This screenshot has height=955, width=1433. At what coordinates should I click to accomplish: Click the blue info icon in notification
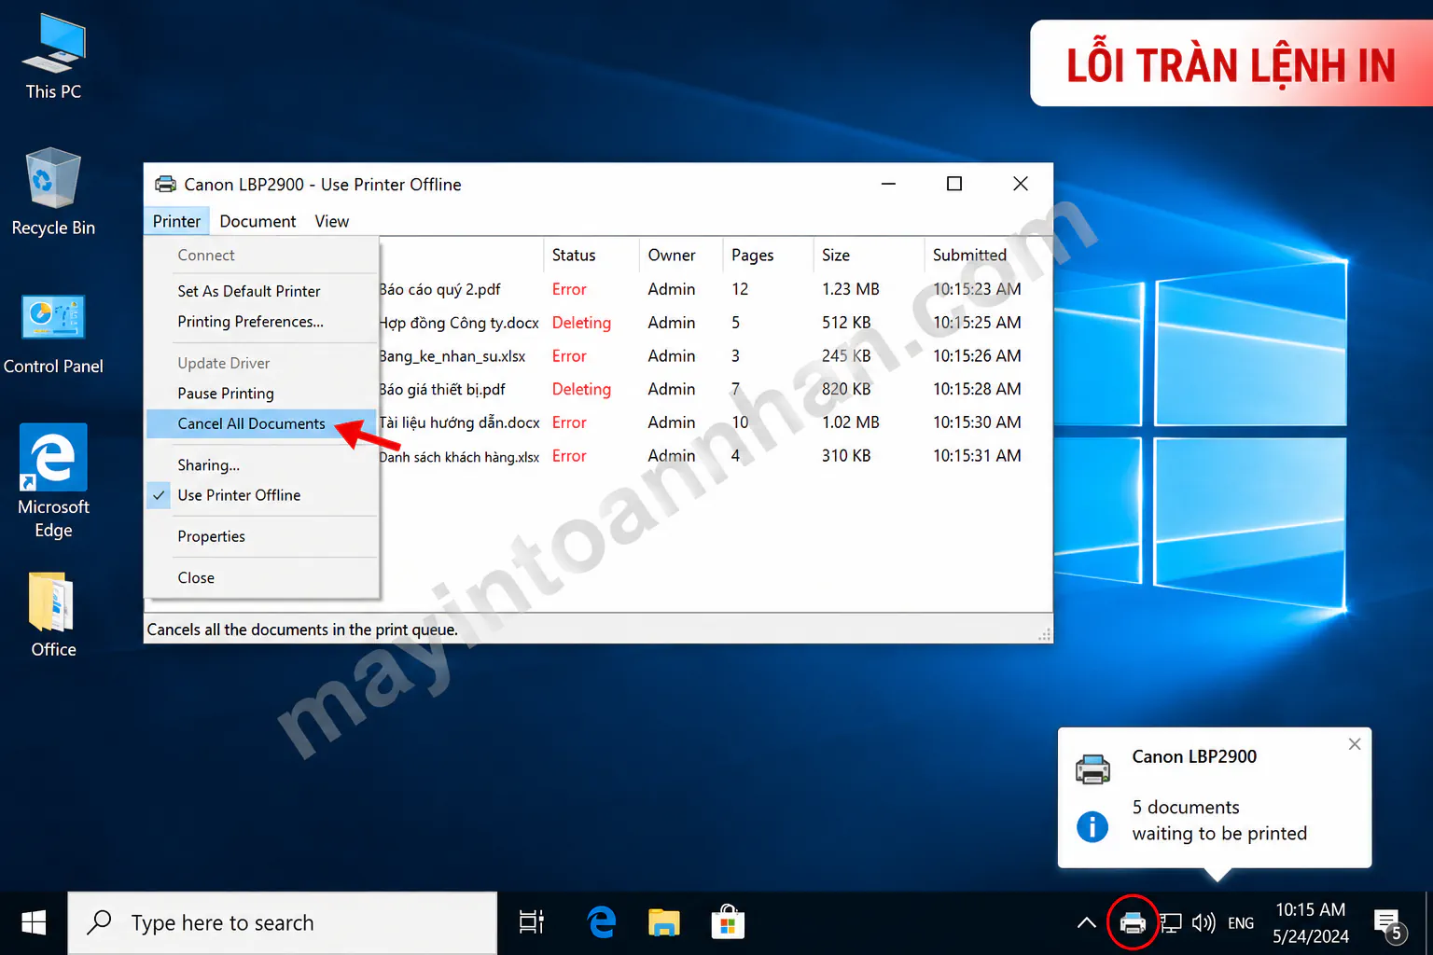pyautogui.click(x=1092, y=826)
